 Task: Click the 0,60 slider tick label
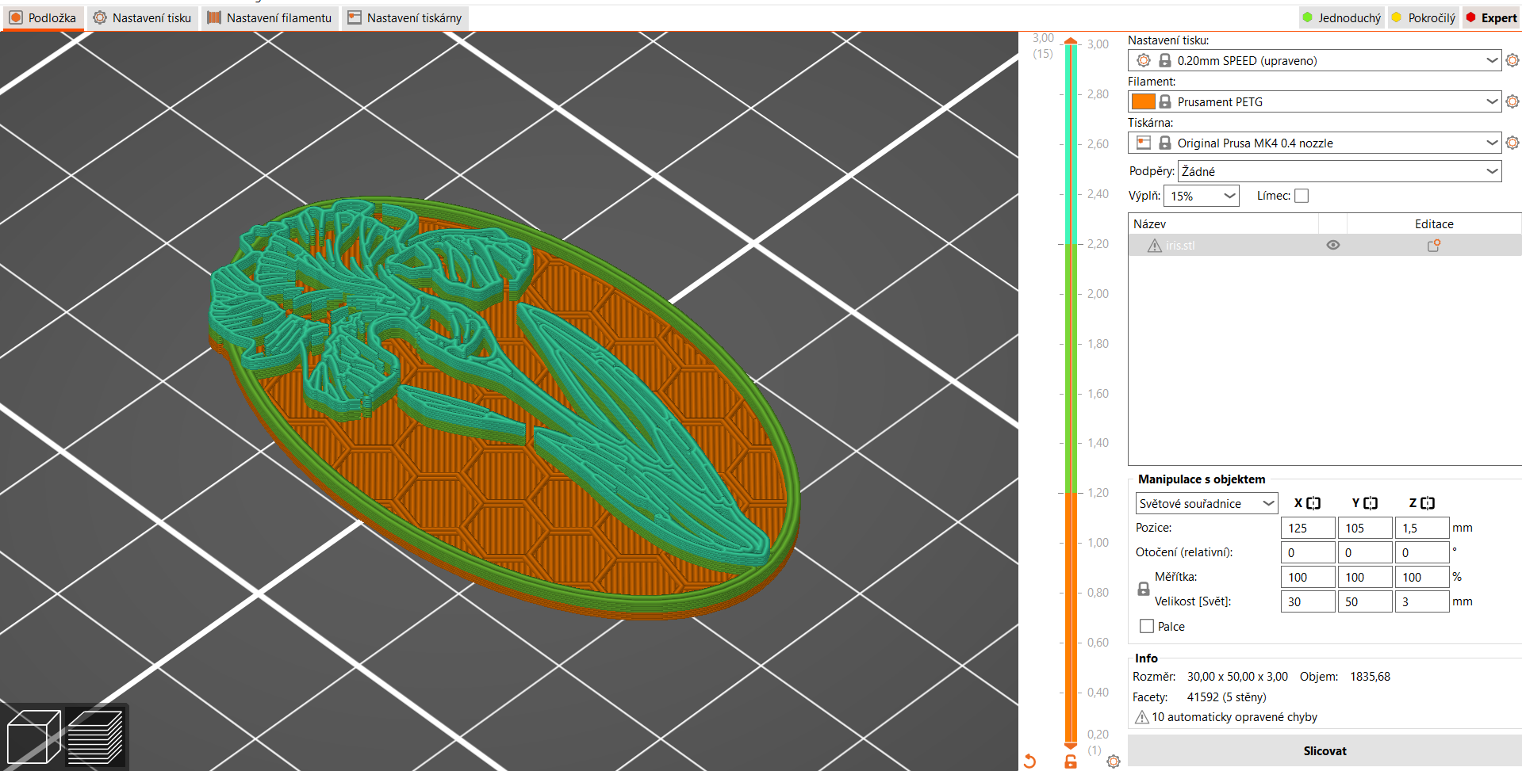click(x=1098, y=643)
